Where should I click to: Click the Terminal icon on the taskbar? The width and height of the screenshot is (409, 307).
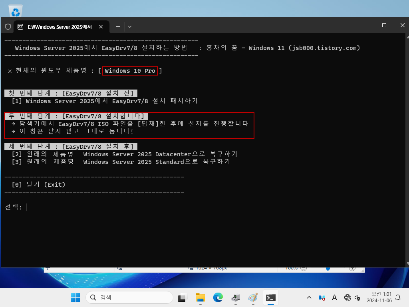click(271, 297)
